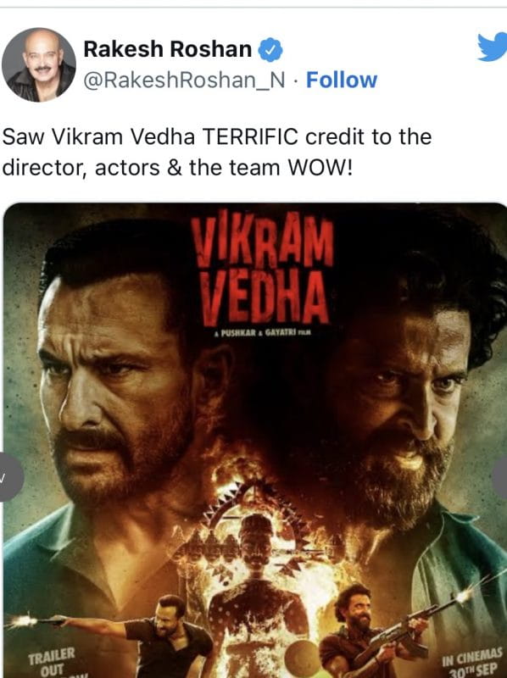Click WOW! at the end of the tweet

[x=320, y=168]
